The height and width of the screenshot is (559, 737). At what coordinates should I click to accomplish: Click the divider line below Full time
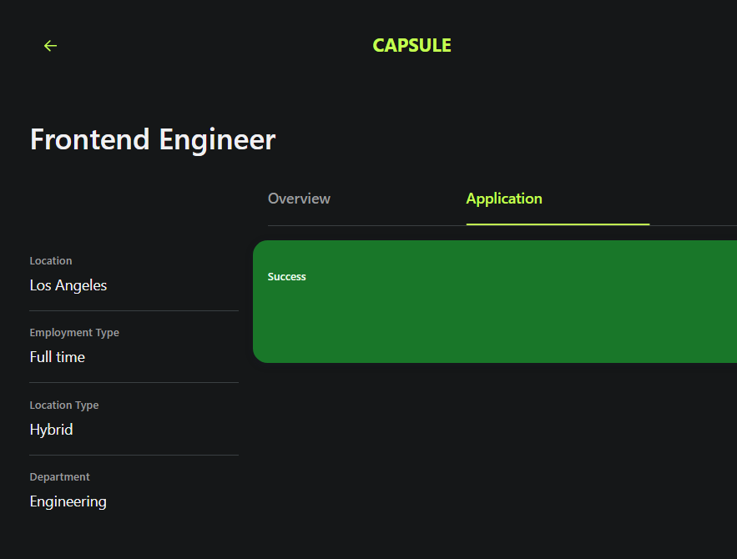click(x=134, y=382)
